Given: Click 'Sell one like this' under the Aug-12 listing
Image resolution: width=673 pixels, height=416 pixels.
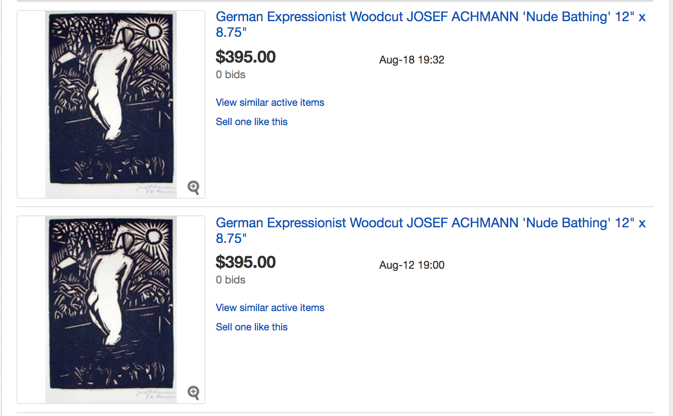Looking at the screenshot, I should pyautogui.click(x=251, y=327).
